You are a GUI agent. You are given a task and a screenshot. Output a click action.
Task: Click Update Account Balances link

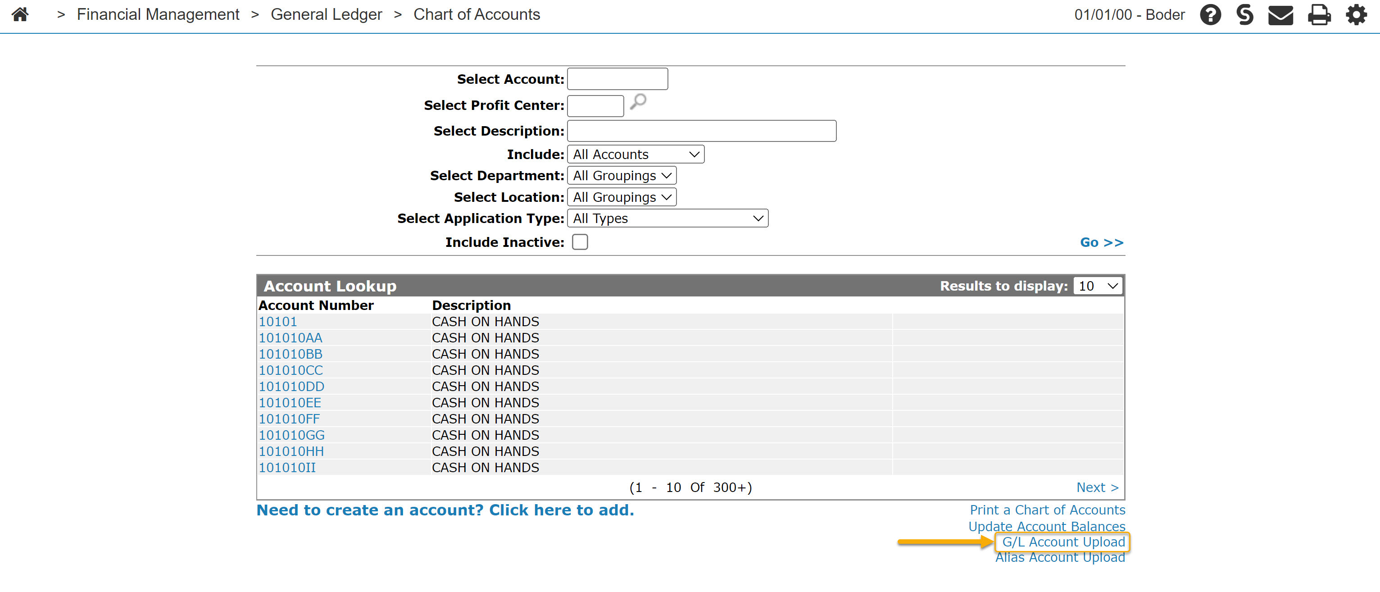tap(1046, 526)
